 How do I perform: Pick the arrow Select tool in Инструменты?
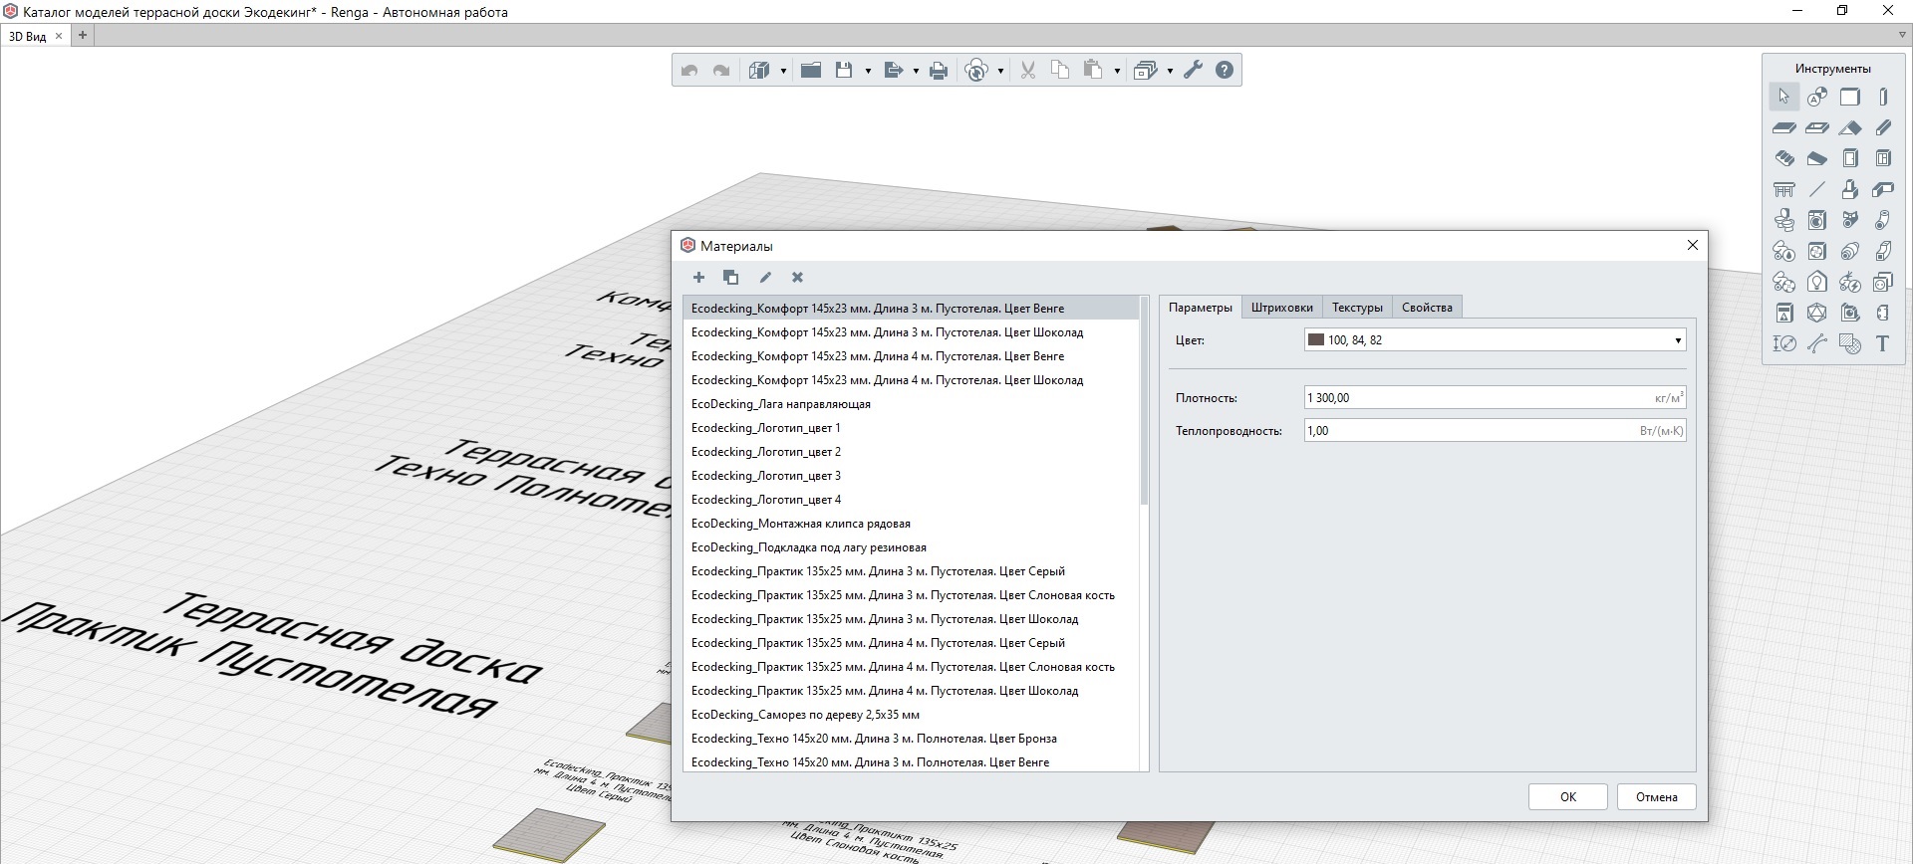tap(1783, 97)
